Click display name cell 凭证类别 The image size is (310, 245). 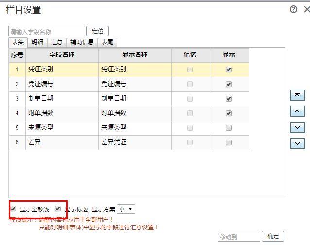tap(135, 70)
